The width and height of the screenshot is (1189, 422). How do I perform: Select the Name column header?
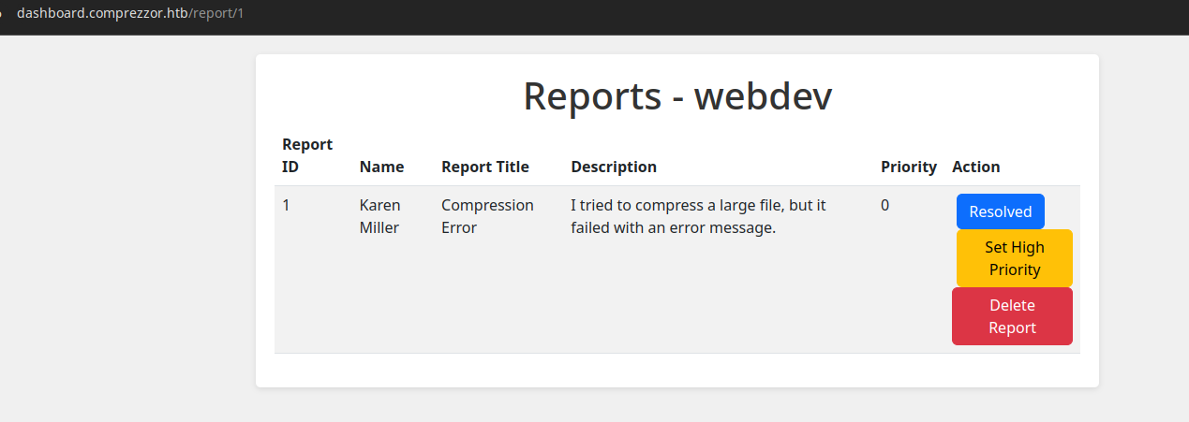(381, 167)
